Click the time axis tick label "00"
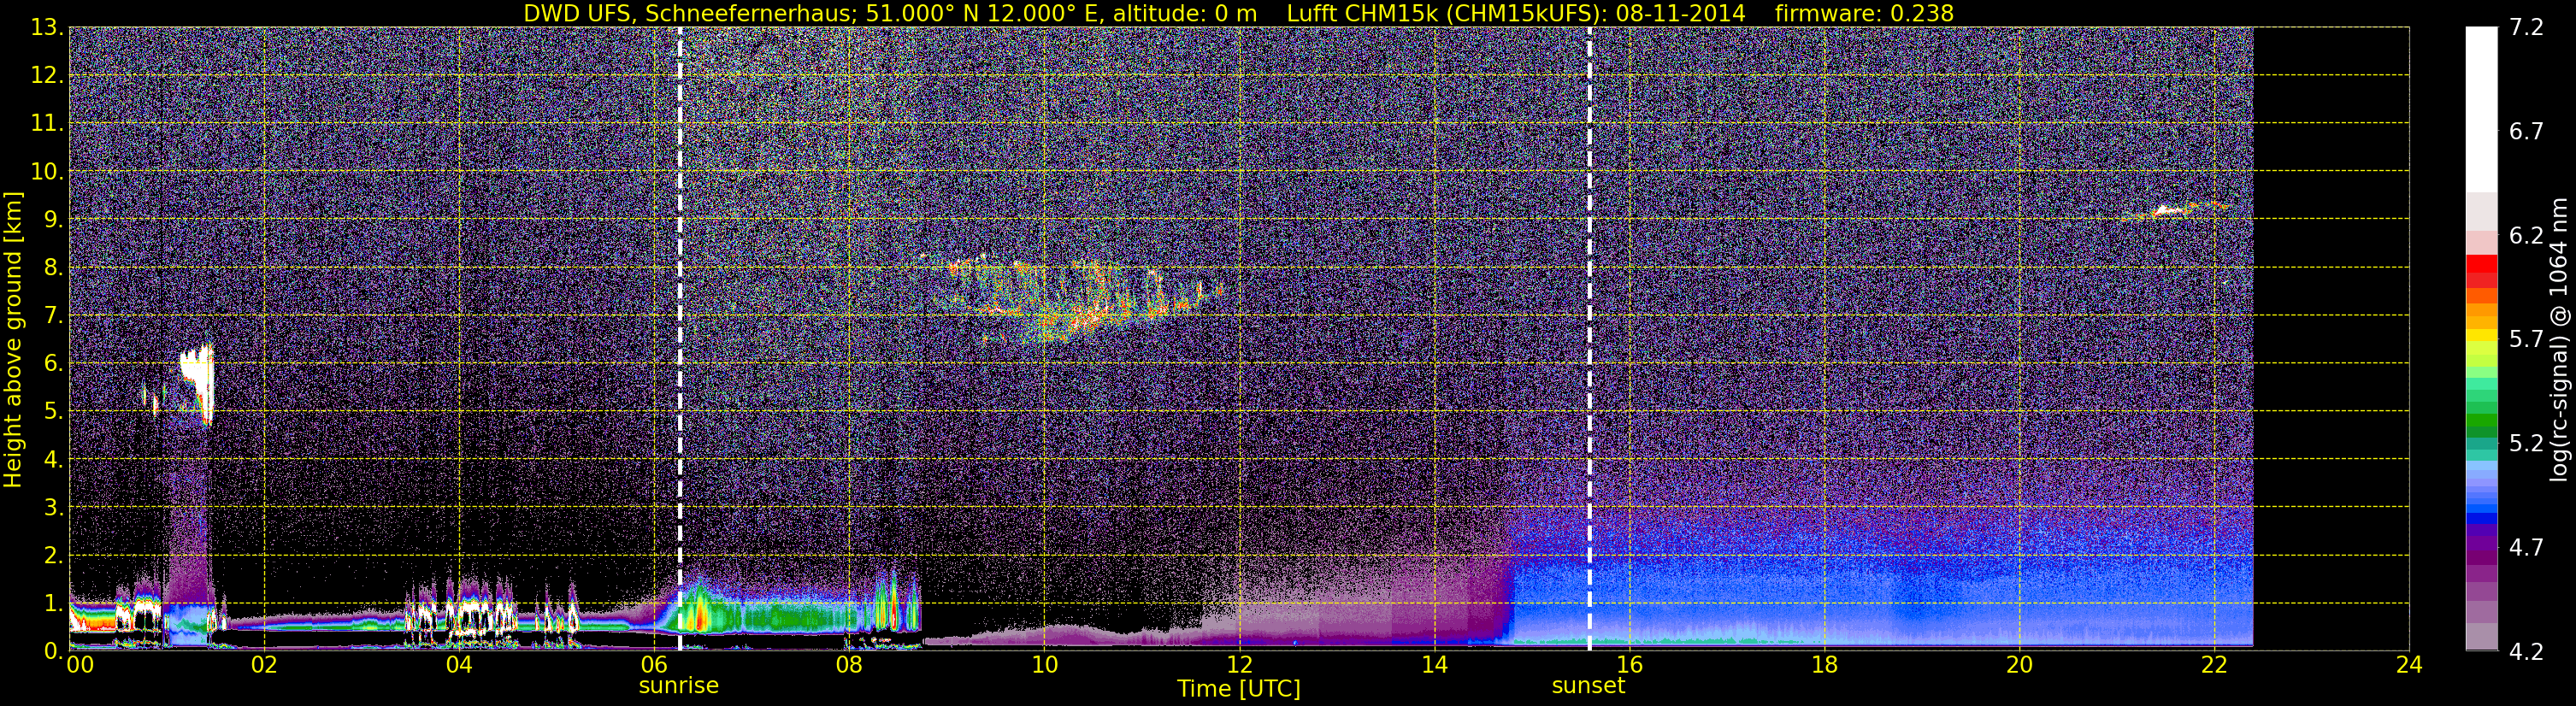 [x=80, y=665]
